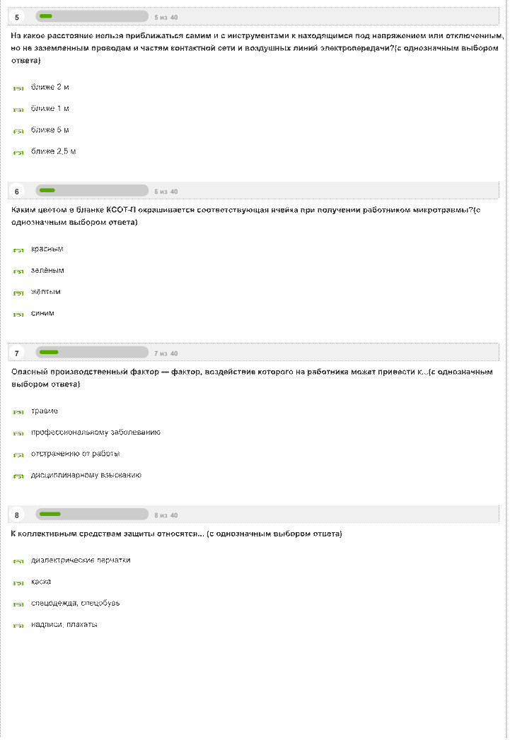Select 'травме' for question 7

tap(18, 412)
